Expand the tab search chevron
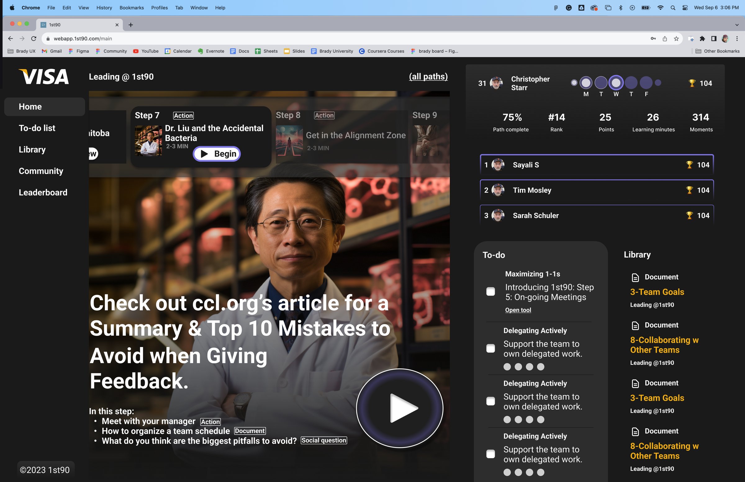This screenshot has height=482, width=745. pos(737,25)
